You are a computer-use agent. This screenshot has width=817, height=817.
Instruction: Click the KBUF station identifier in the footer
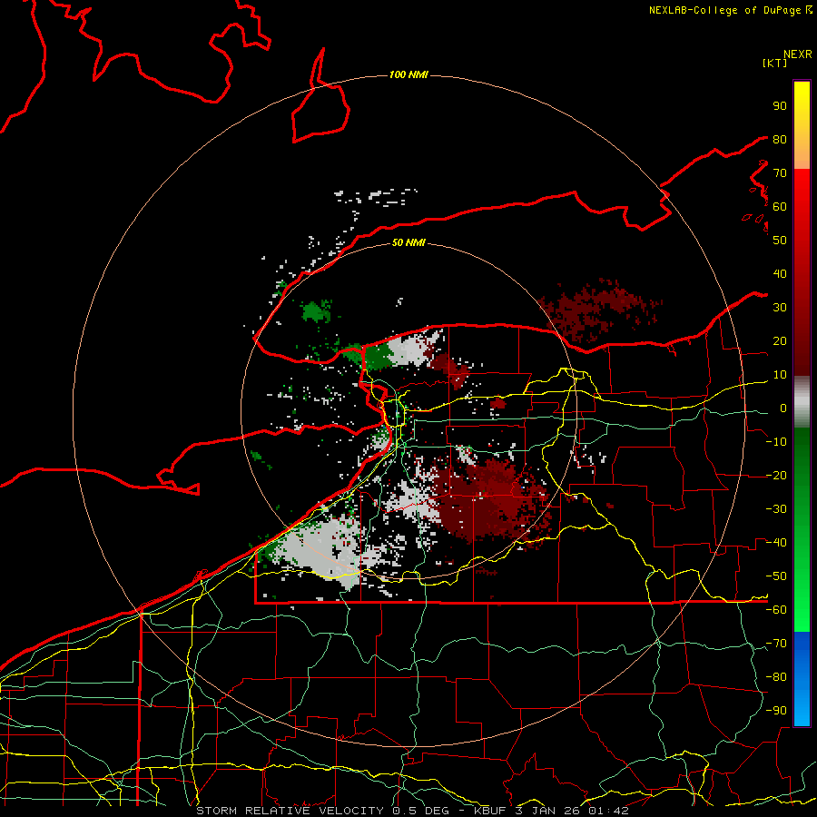492,811
